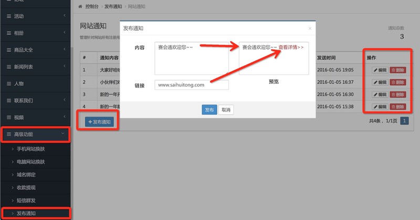Open the 新闻列表 sidebar menu

point(35,67)
